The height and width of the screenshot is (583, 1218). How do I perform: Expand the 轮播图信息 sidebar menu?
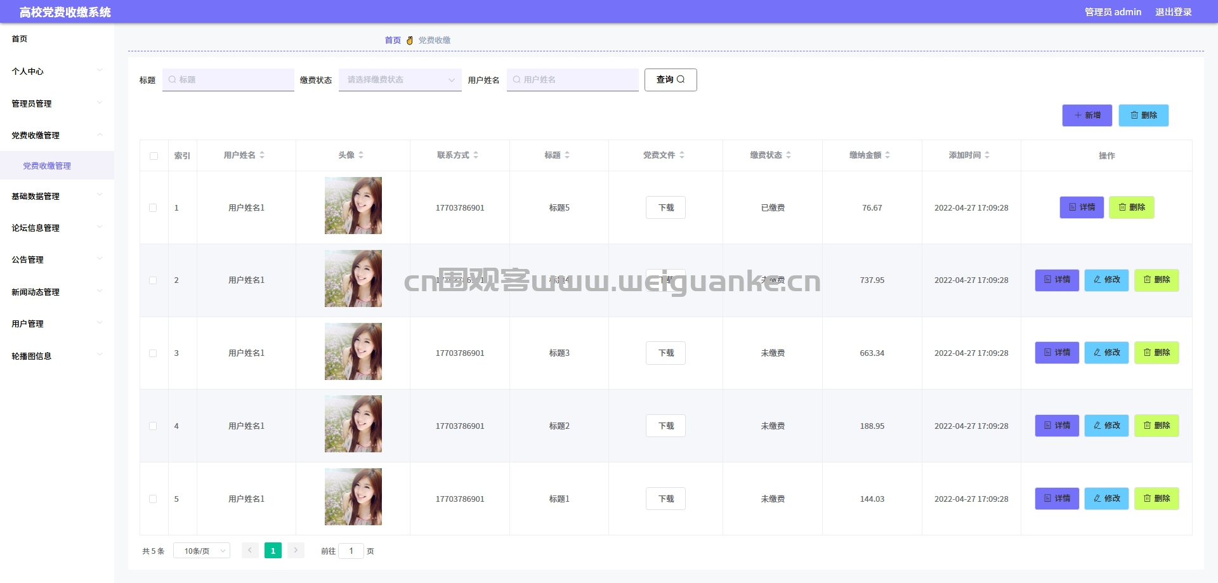coord(57,356)
